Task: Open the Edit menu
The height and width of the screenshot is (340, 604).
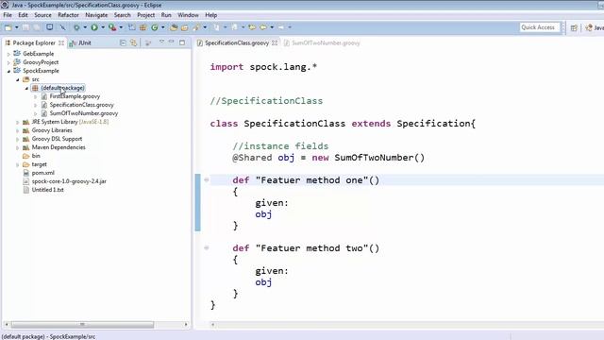Action: (x=23, y=15)
